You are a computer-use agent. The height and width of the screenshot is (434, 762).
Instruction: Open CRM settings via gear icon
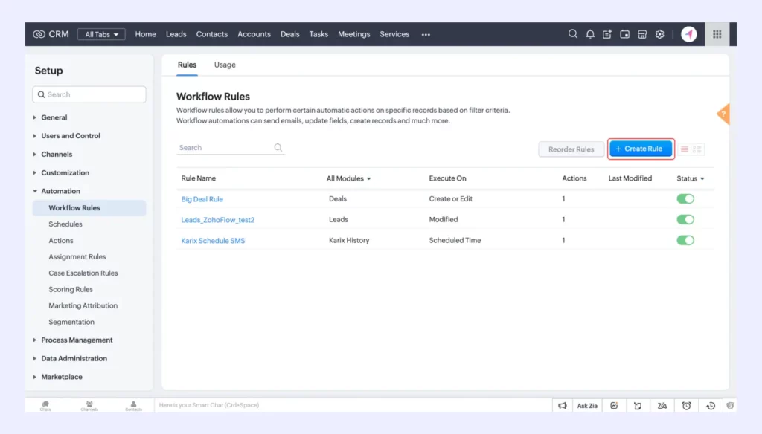[x=659, y=34]
